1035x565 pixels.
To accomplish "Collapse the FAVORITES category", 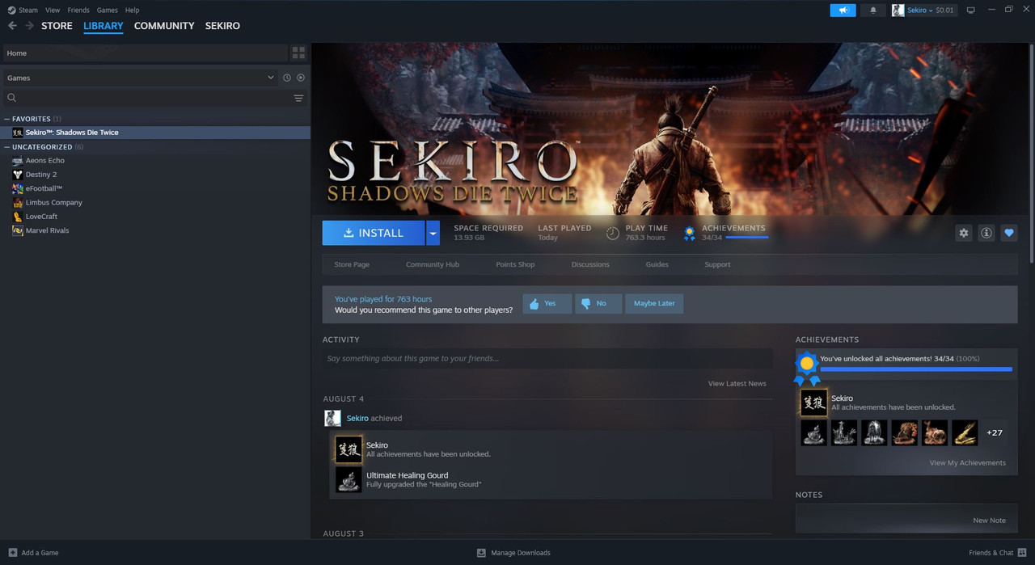I will click(7, 119).
